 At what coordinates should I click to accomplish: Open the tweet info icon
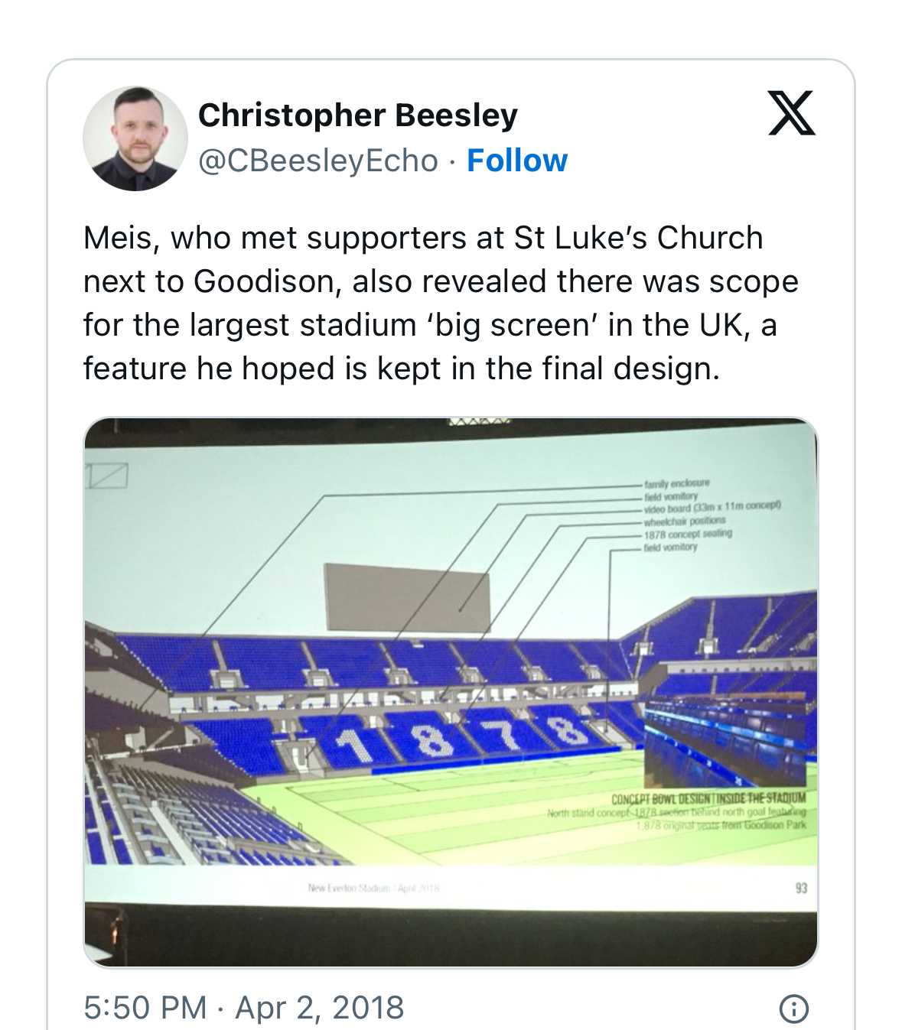coord(793,1009)
